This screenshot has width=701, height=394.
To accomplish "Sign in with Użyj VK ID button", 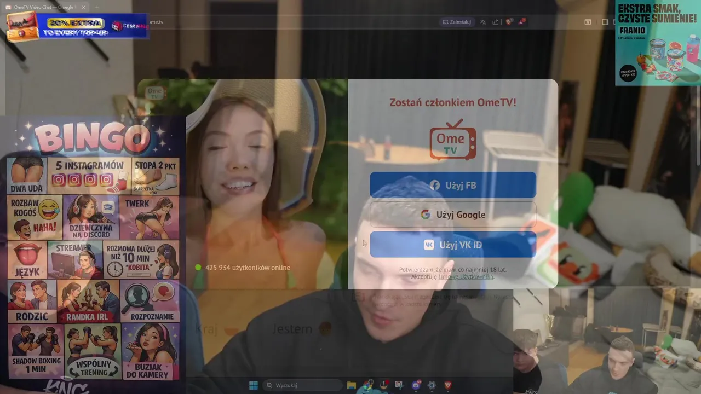I will pyautogui.click(x=453, y=245).
